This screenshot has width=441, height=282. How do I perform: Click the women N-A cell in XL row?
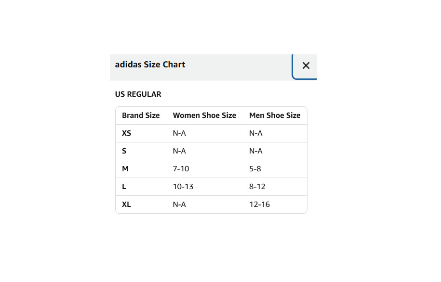(x=179, y=205)
